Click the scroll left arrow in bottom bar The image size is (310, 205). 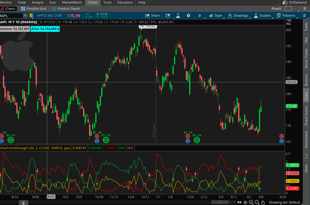pos(230,202)
